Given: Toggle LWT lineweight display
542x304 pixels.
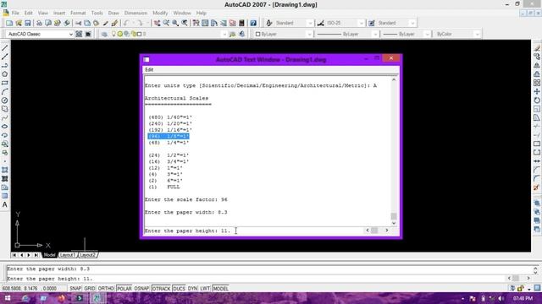Looking at the screenshot, I should click(x=205, y=289).
